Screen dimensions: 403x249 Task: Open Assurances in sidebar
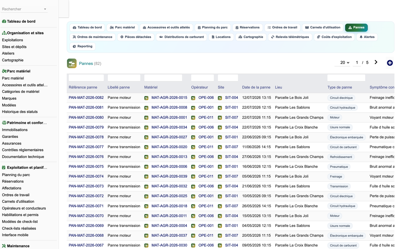point(12,143)
